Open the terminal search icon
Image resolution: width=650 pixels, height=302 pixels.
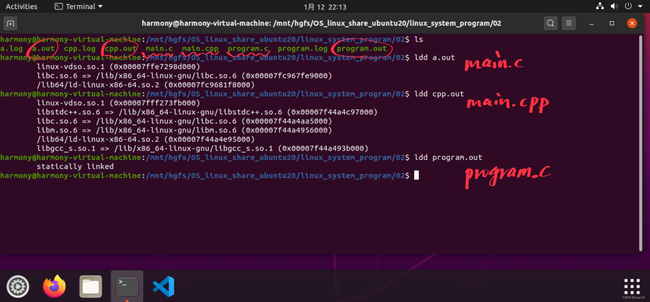tap(550, 23)
